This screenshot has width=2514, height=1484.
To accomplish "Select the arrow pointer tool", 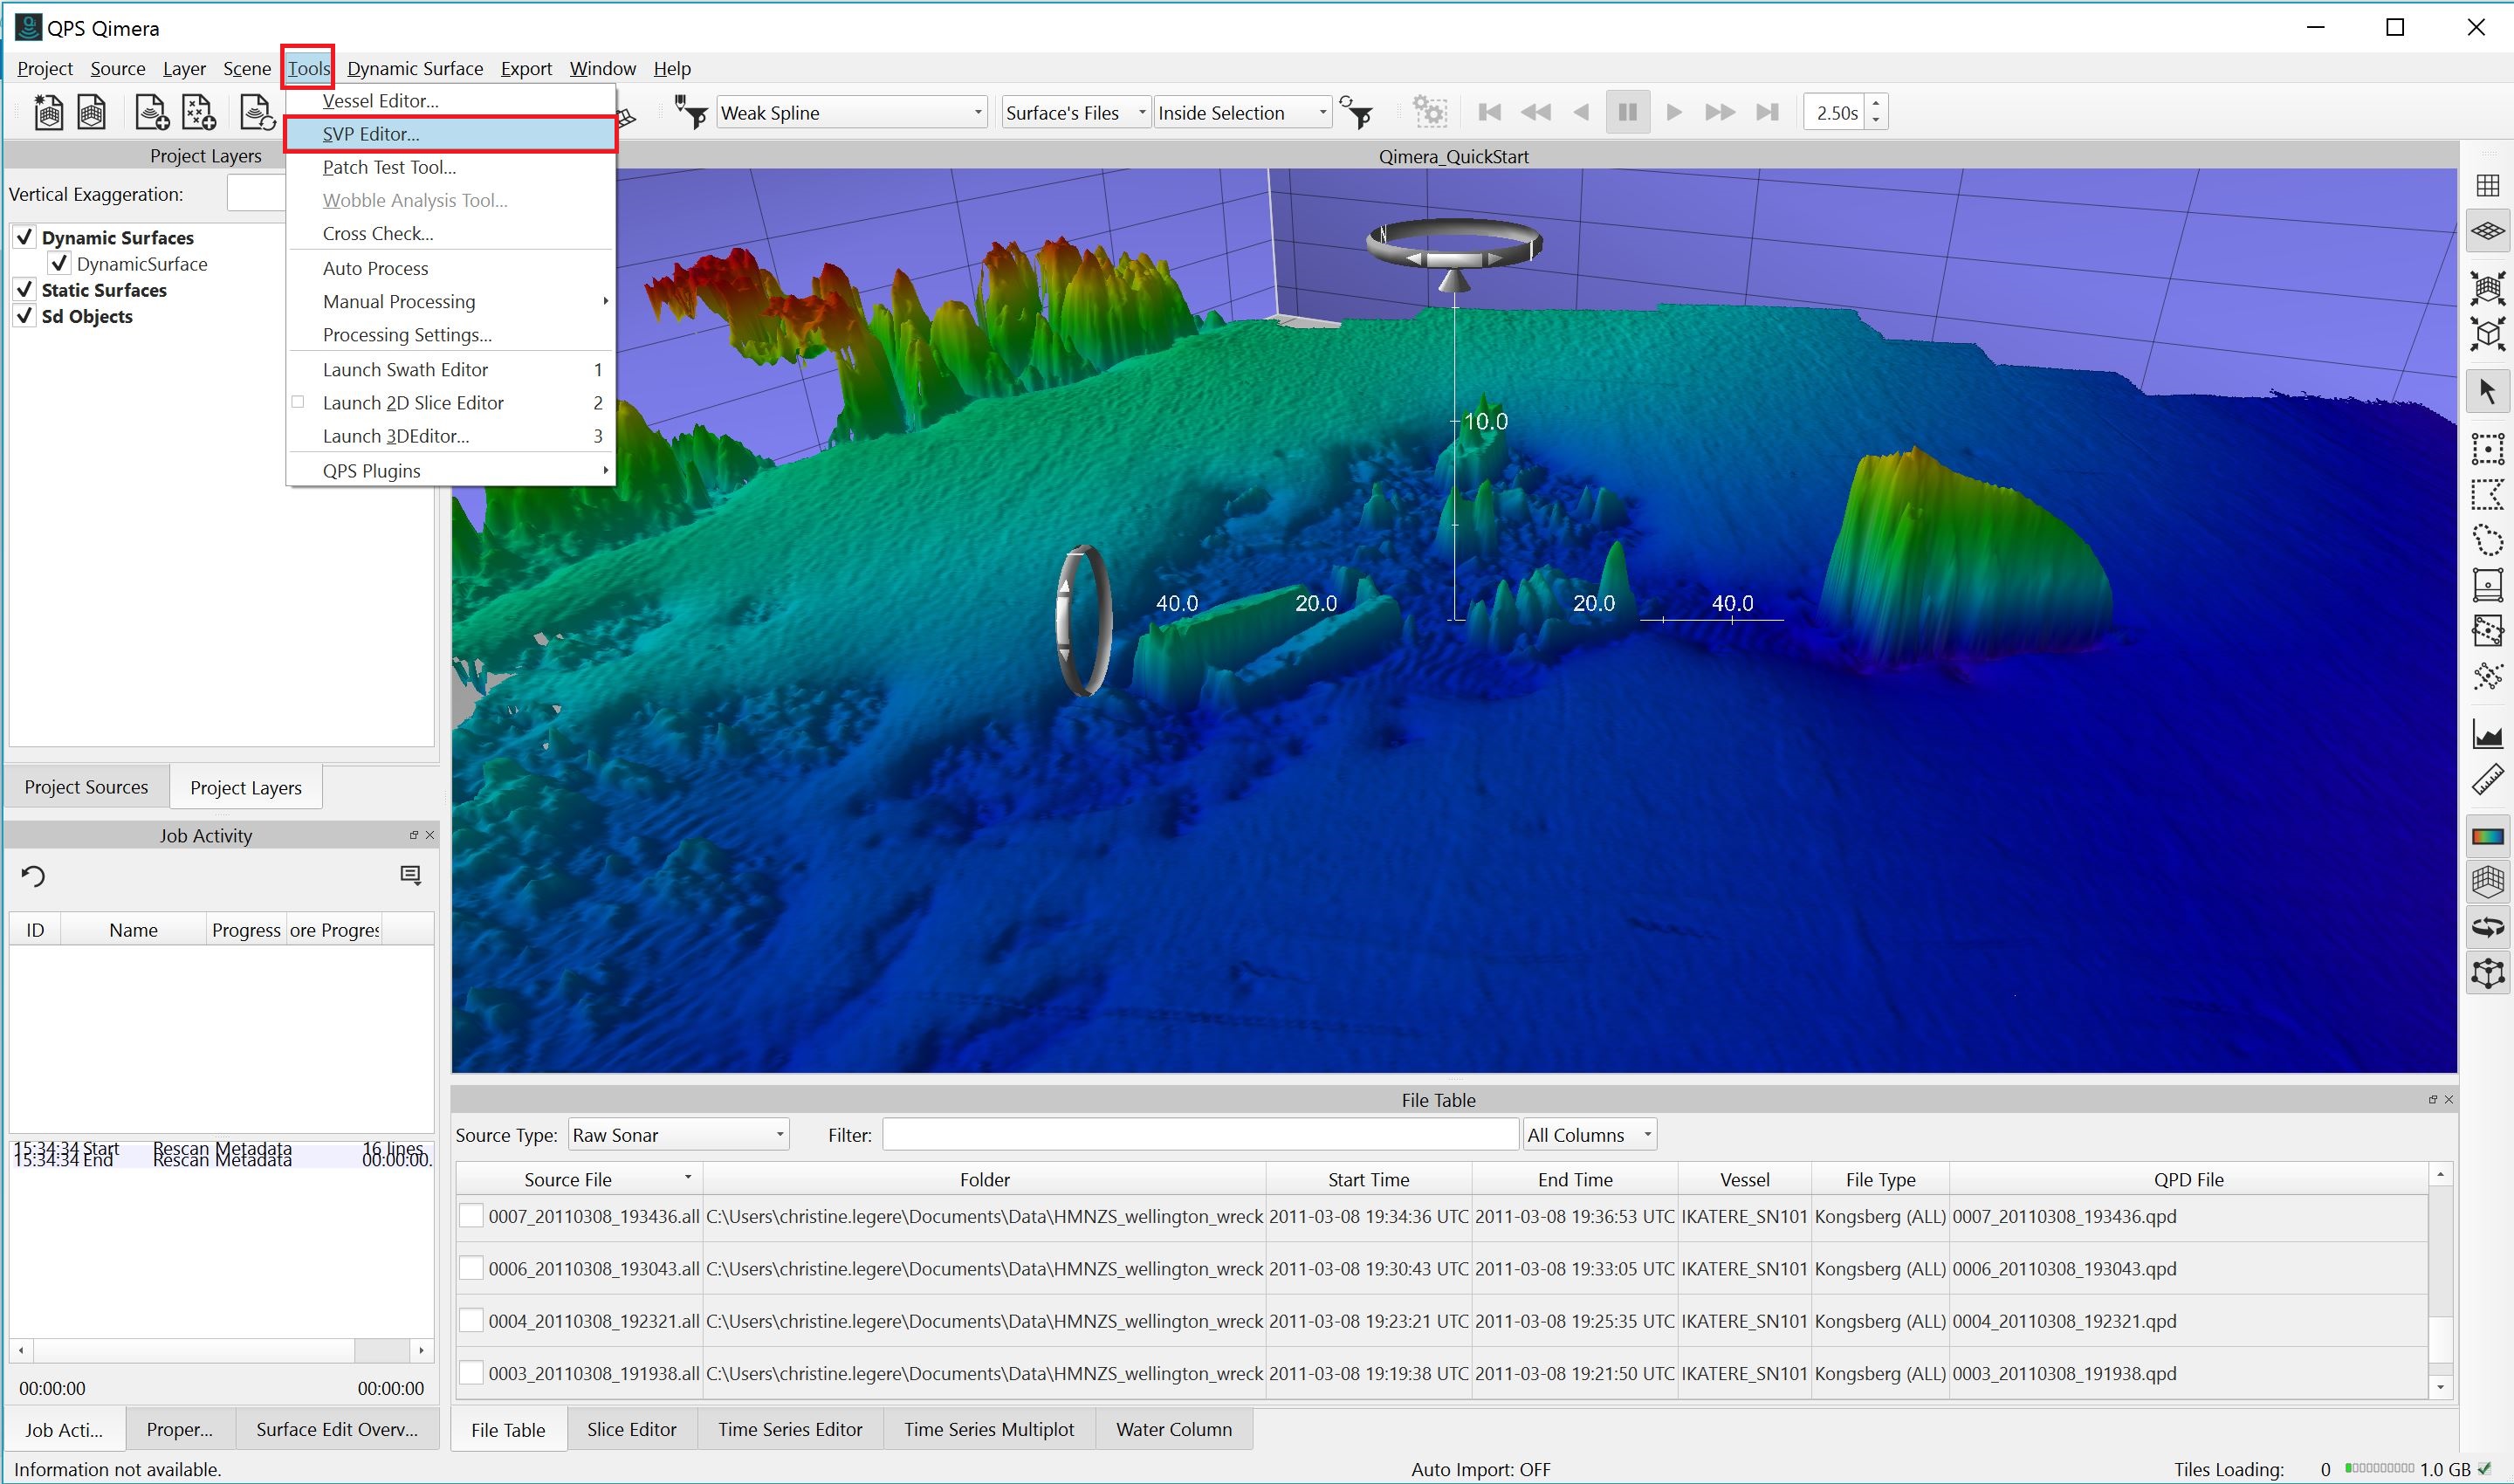I will pos(2487,392).
